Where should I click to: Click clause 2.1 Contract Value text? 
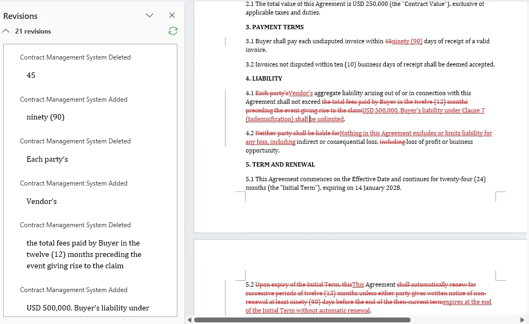(x=365, y=9)
